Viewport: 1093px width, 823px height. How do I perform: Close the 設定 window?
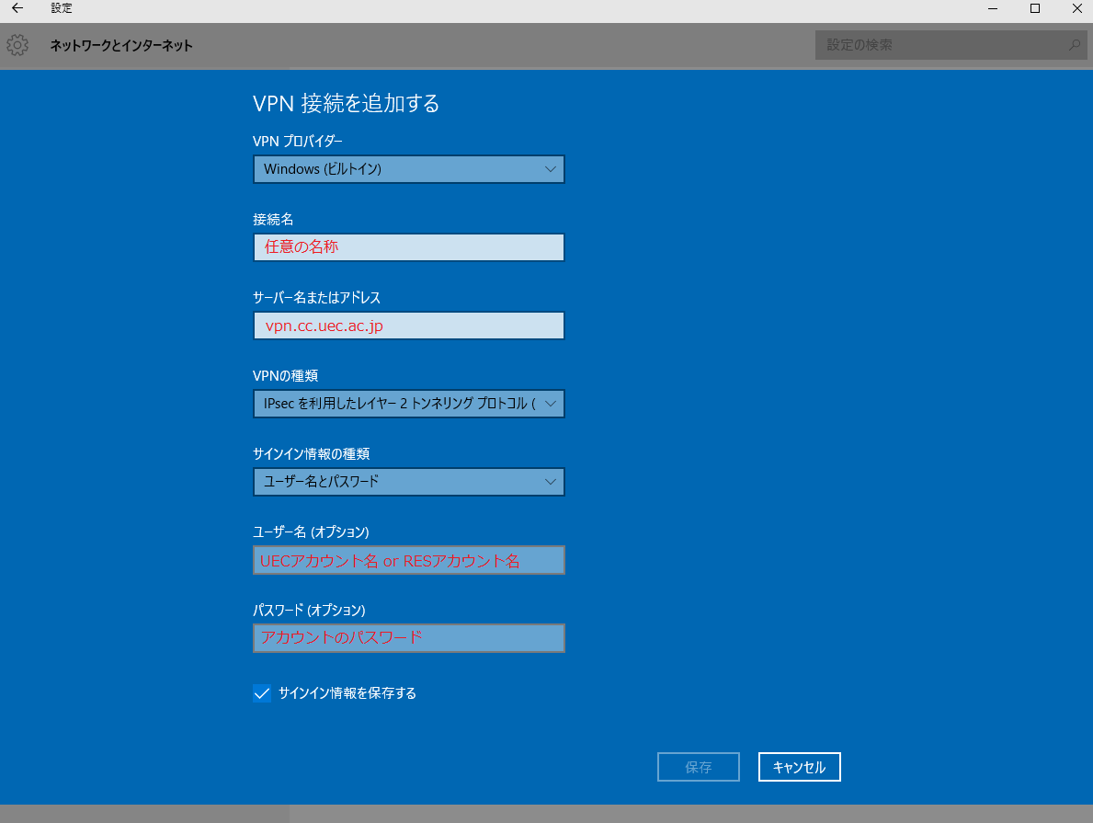pyautogui.click(x=1076, y=8)
